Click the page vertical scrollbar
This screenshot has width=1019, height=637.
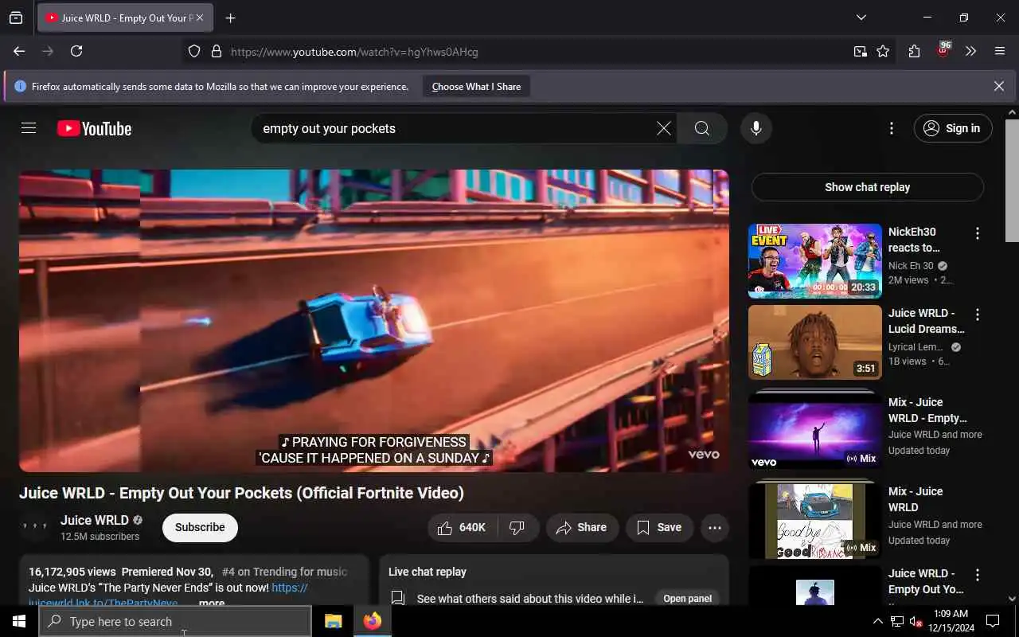pyautogui.click(x=1012, y=182)
